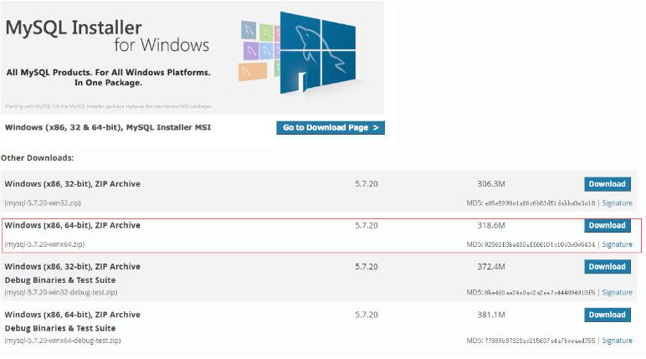Download 32-bit Debug Binaries & Test Suite
Viewport: 646px width, 359px height.
(607, 266)
